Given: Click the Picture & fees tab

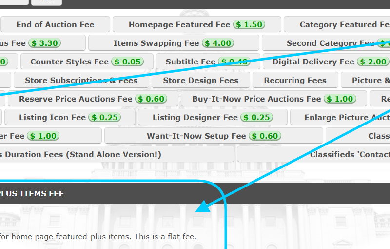Looking at the screenshot, I should tap(365, 80).
